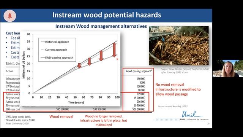Click the 'Cost ben' bold heading

[13, 33]
